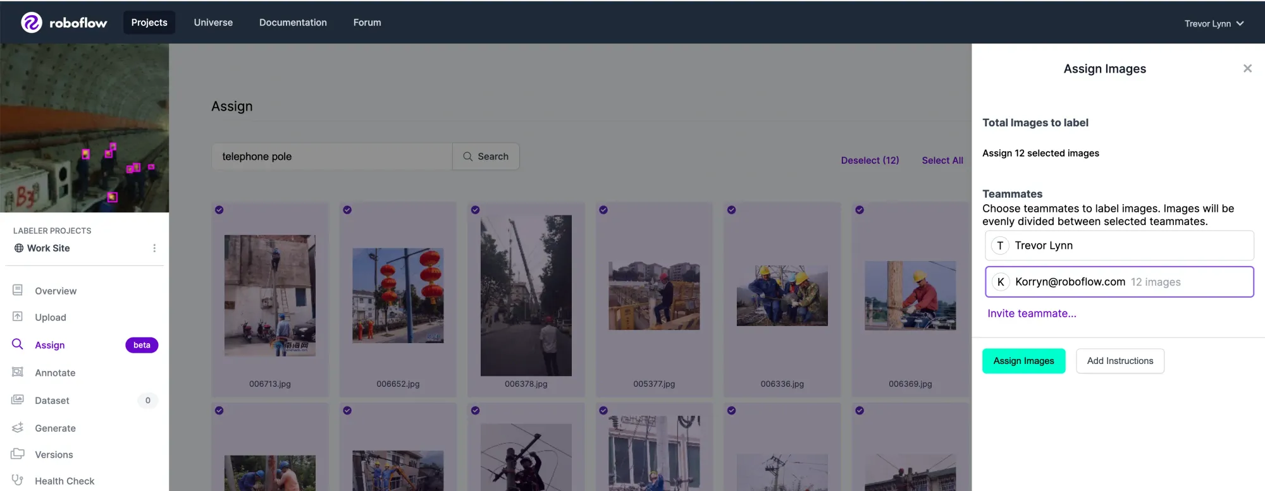Open the Versions section
Image resolution: width=1265 pixels, height=491 pixels.
click(x=54, y=454)
